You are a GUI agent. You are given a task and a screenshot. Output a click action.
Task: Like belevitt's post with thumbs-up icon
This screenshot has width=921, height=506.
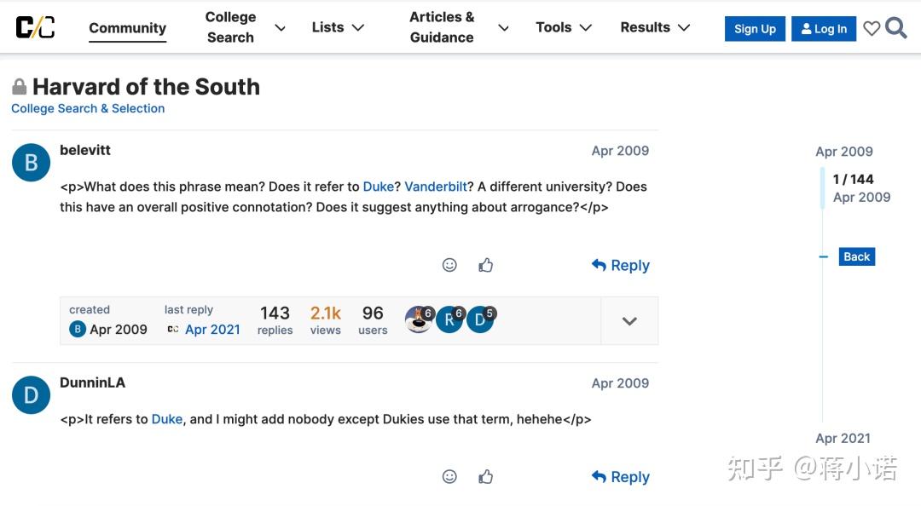click(x=486, y=265)
